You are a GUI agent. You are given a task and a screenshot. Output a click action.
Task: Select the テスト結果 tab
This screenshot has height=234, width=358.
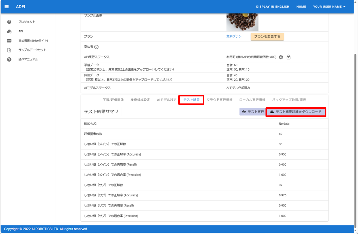[x=191, y=100]
